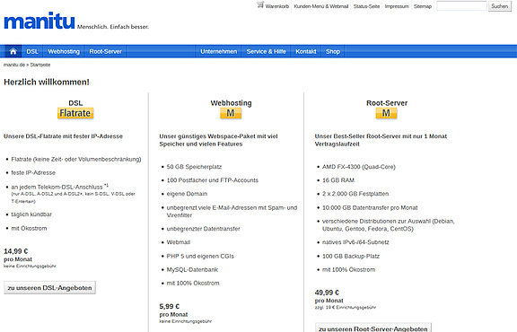Click the Root-Server M badge
Image resolution: width=517 pixels, height=332 pixels.
coord(387,113)
